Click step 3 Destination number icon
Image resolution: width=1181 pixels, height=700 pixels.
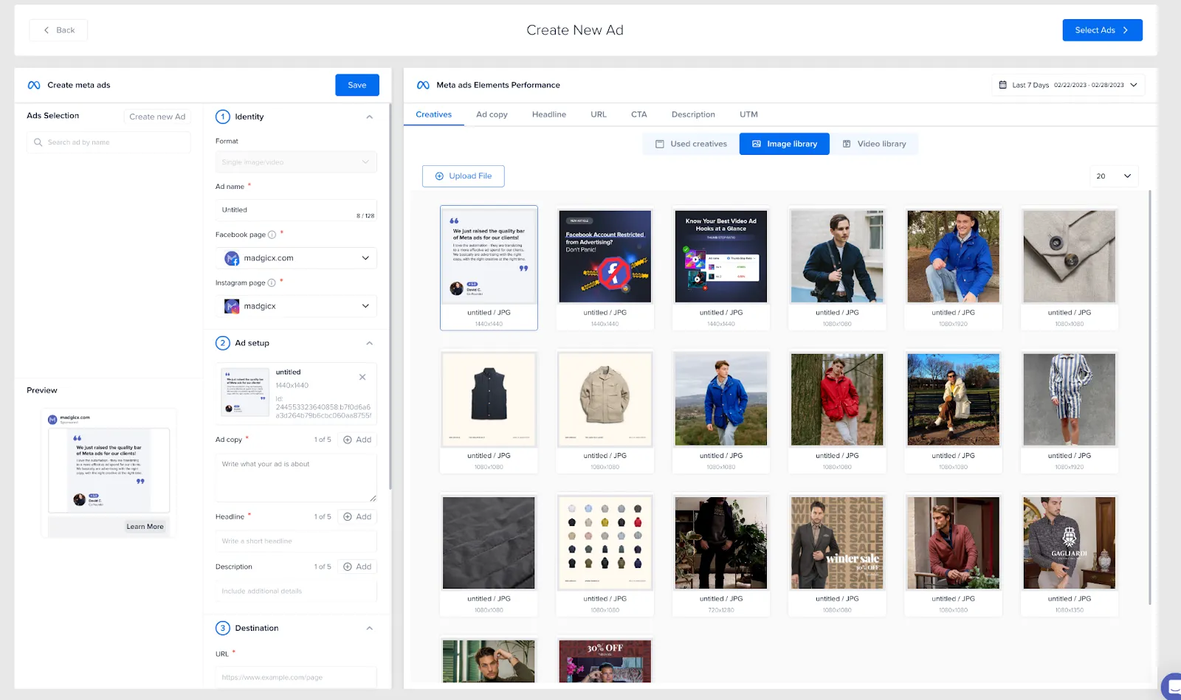(x=223, y=628)
